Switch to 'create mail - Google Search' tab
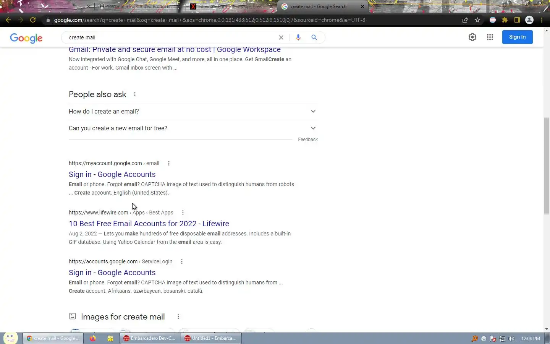 [323, 6]
